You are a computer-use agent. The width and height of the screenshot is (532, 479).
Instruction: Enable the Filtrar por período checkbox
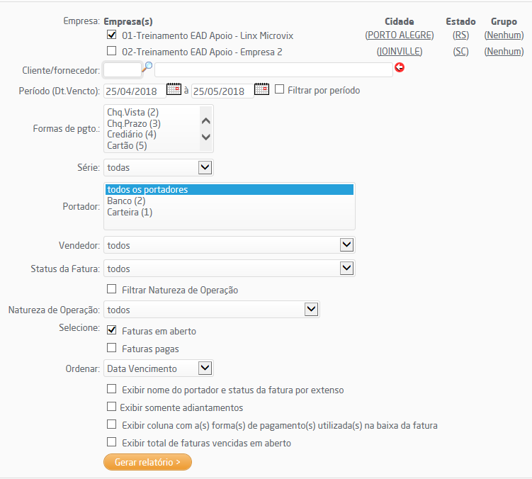(280, 90)
